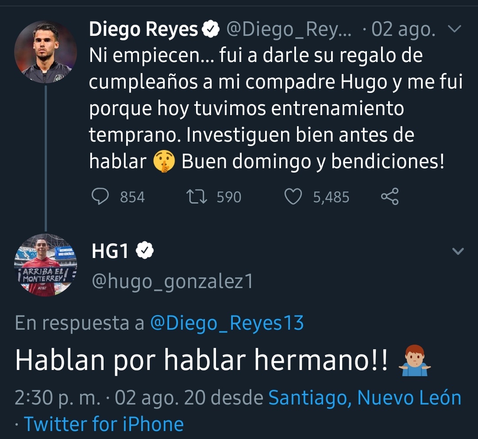Retweet Diego Reyes' tweet

[x=197, y=197]
